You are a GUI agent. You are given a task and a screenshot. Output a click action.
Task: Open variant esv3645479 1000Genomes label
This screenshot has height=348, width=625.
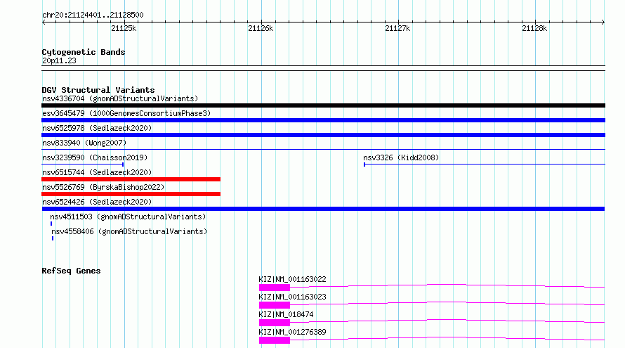[x=126, y=113]
